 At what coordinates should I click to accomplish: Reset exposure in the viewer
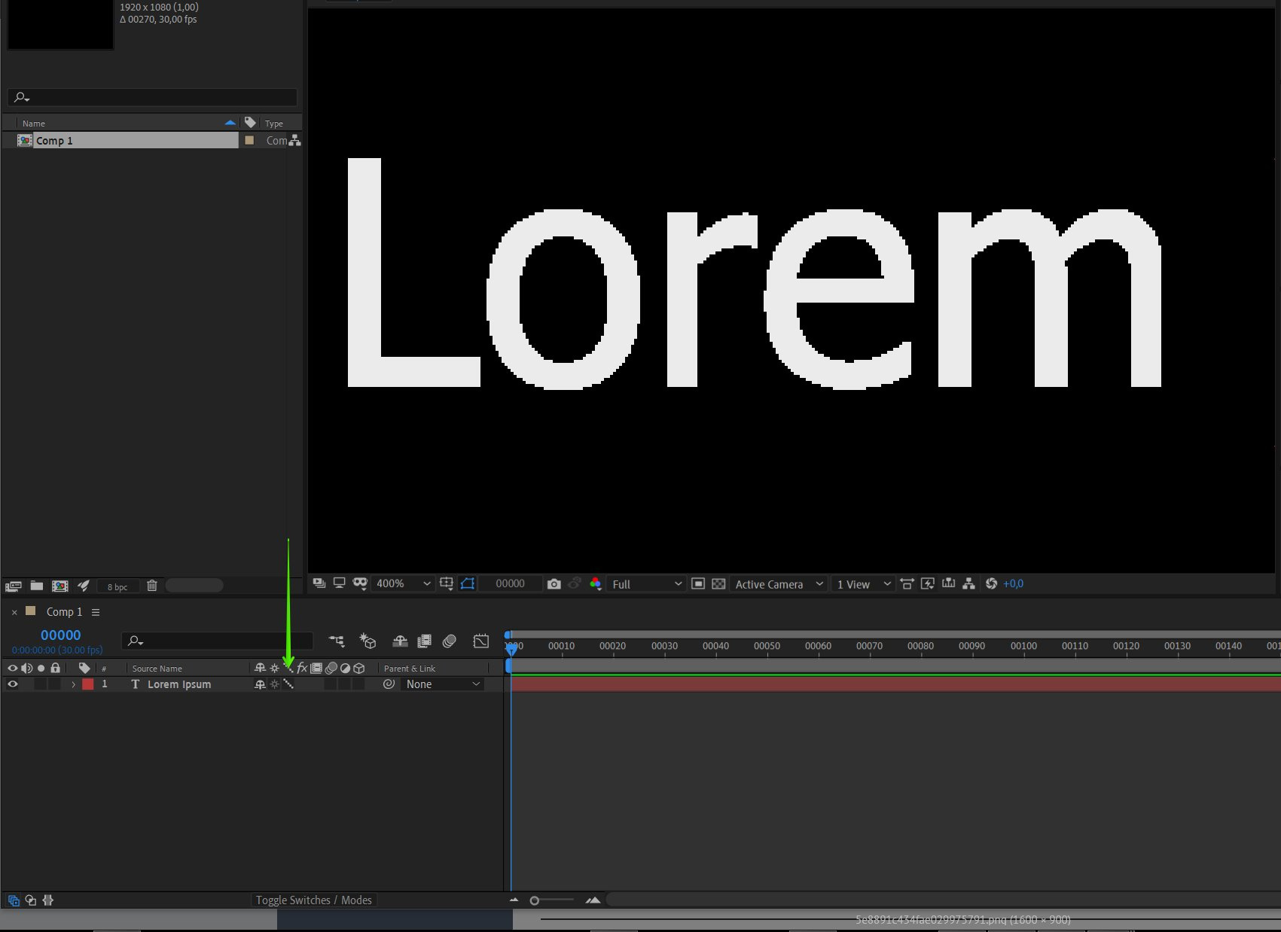point(991,583)
